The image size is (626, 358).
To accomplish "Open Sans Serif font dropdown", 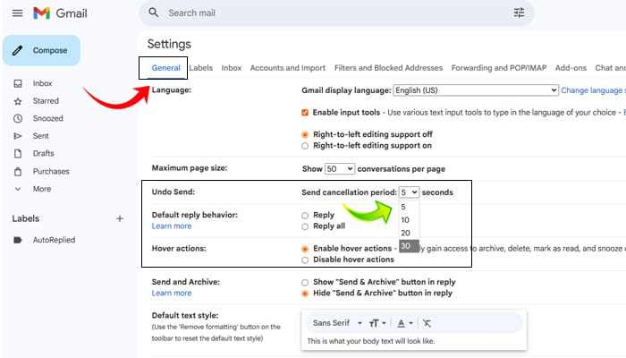I will [337, 323].
